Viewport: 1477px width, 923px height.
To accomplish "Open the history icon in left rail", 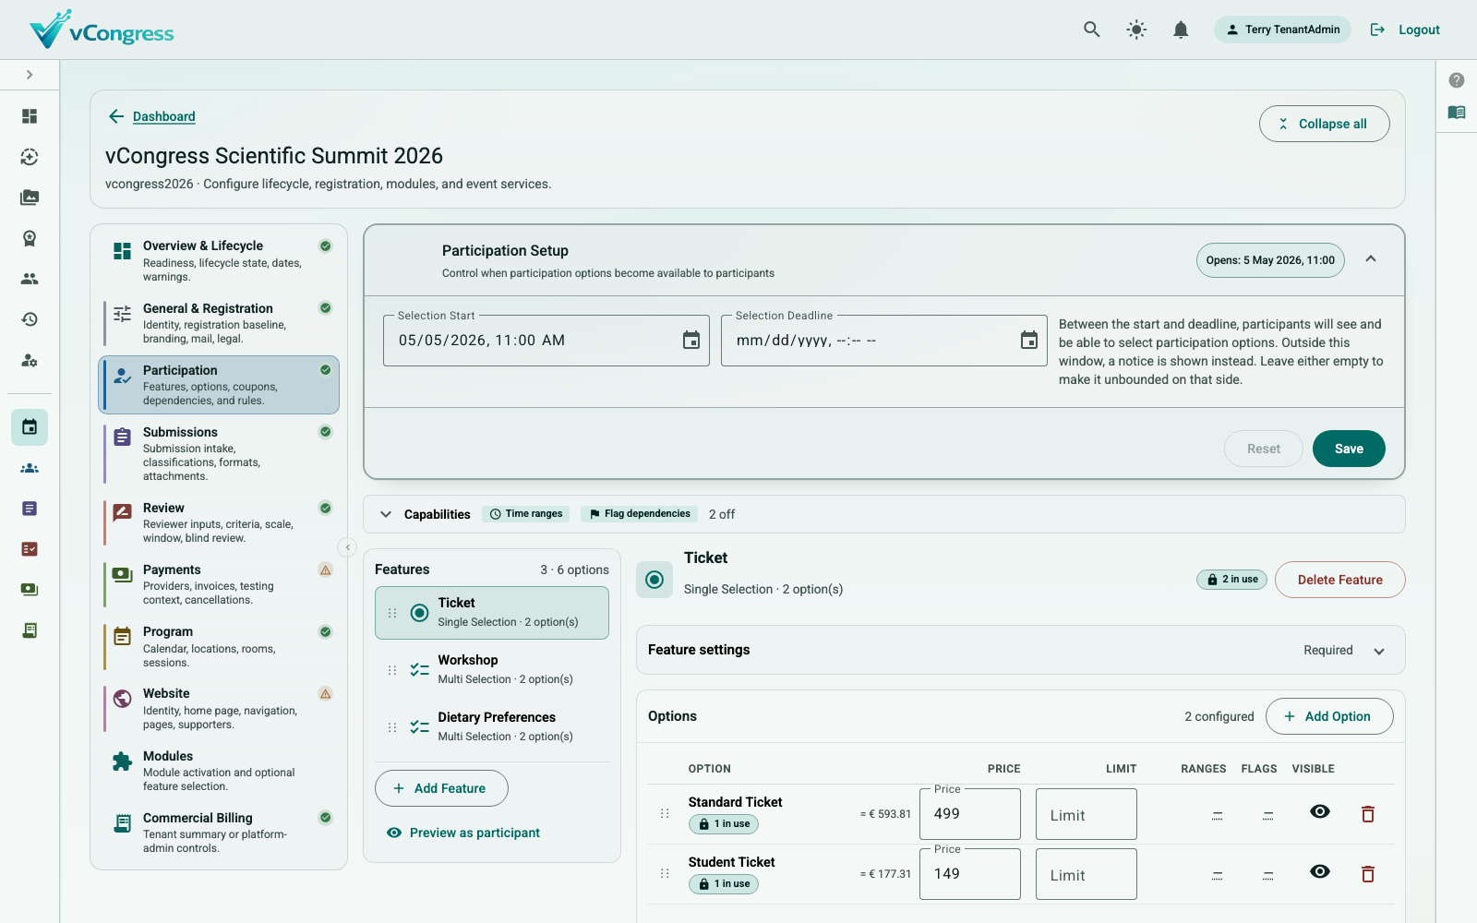I will (30, 319).
